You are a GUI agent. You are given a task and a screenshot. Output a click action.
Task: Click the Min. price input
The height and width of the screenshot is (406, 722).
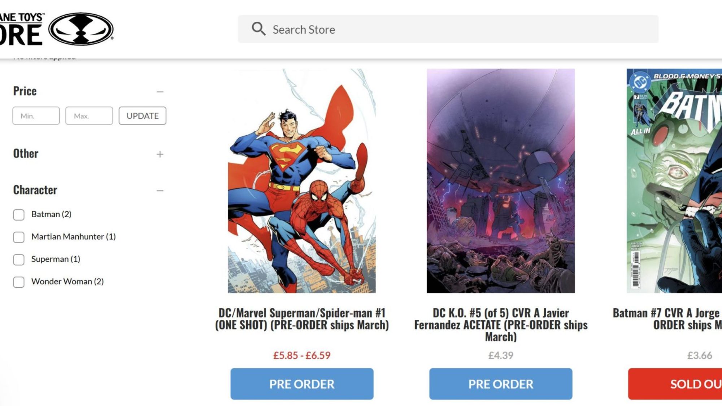36,116
